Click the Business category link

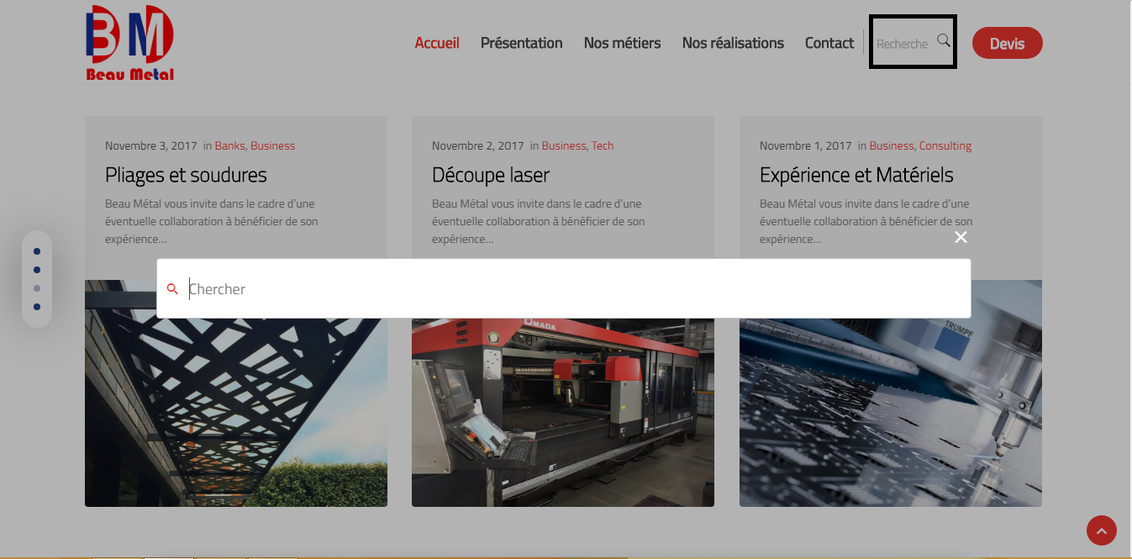273,145
